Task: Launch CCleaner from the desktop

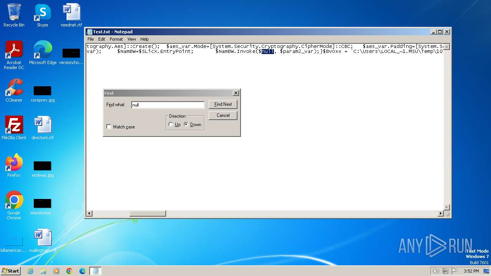Action: [14, 90]
